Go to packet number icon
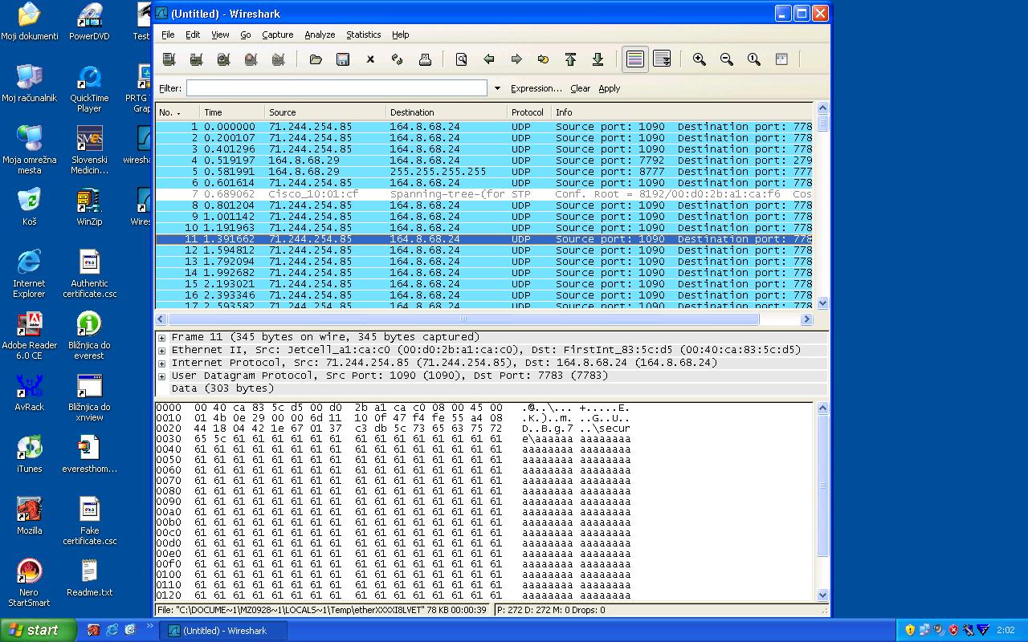Viewport: 1028px width, 642px height. coord(543,59)
